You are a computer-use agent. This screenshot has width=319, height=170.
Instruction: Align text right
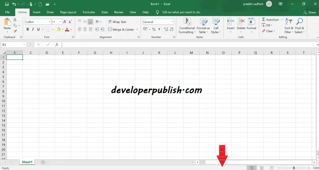(90, 29)
